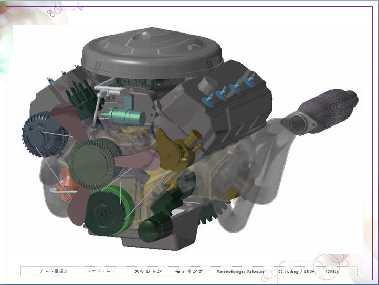Select スケルトン in the navigation bar

[148, 271]
